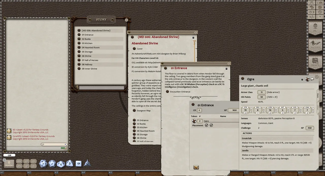Toggle lock on 01 Entrance story page
Screen dimensions: 325x176
click(x=226, y=68)
